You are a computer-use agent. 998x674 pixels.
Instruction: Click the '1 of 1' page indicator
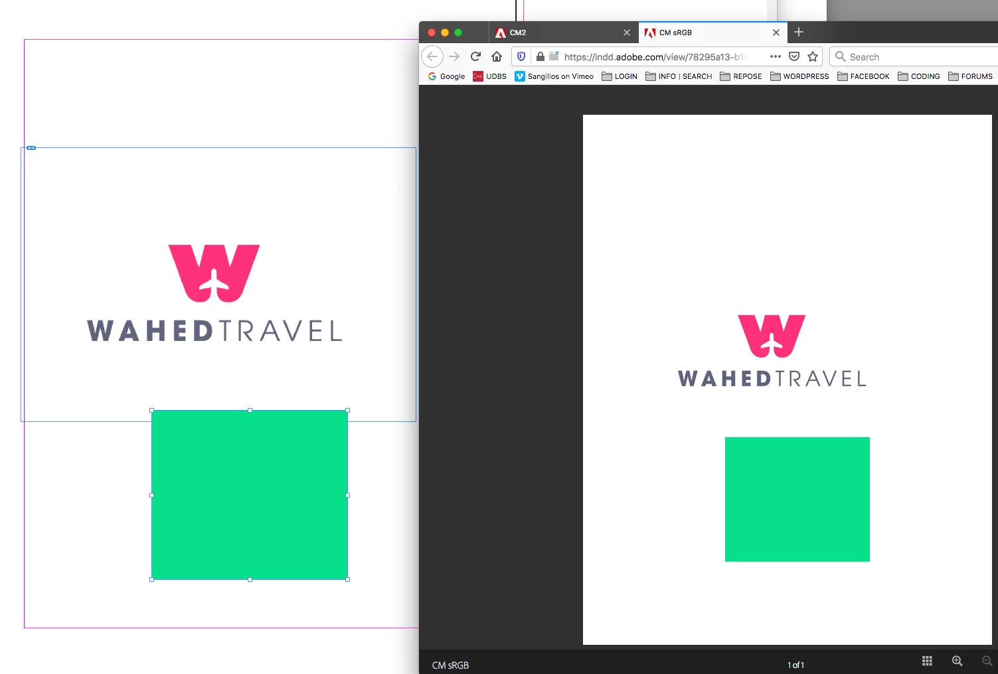click(795, 665)
